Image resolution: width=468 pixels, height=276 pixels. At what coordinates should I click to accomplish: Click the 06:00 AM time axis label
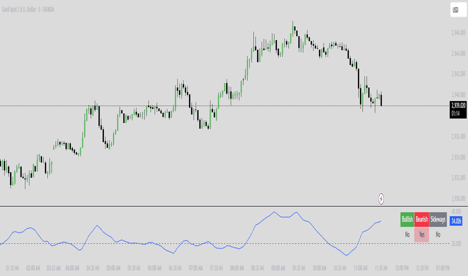tap(155, 268)
